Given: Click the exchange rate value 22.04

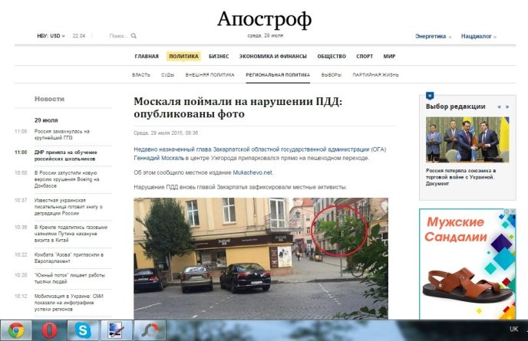Looking at the screenshot, I should (x=79, y=36).
